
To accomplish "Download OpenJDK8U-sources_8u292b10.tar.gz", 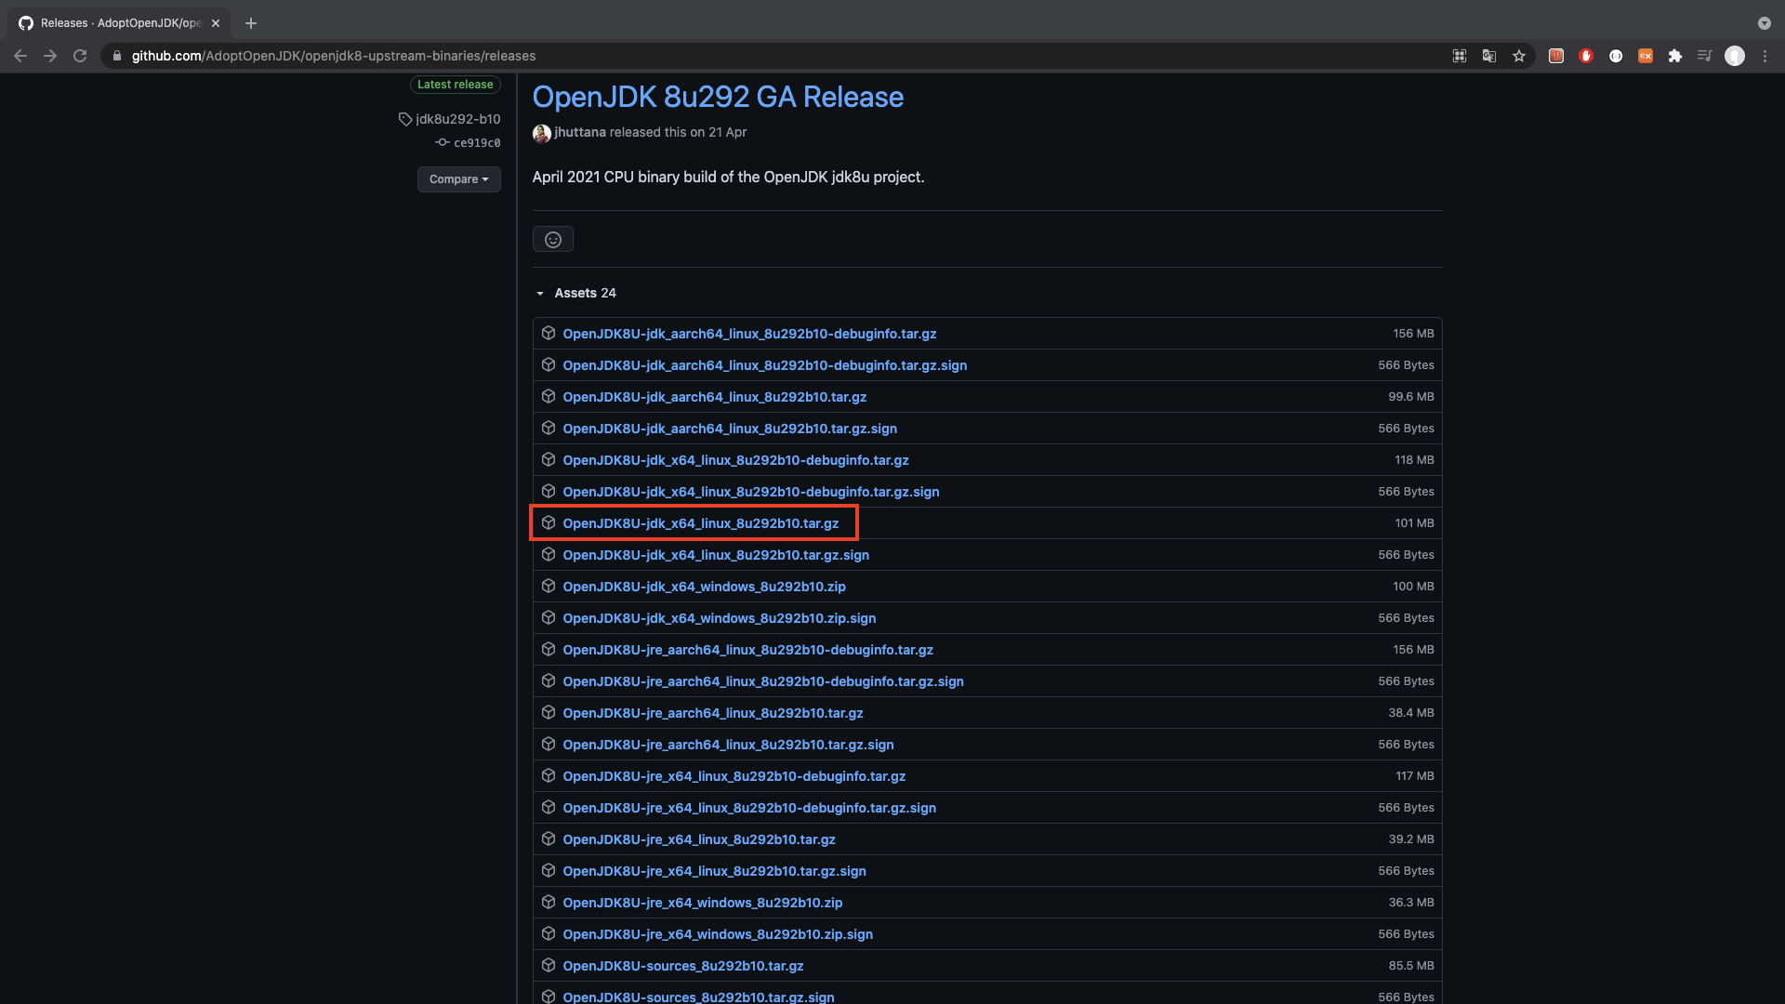I will point(682,966).
